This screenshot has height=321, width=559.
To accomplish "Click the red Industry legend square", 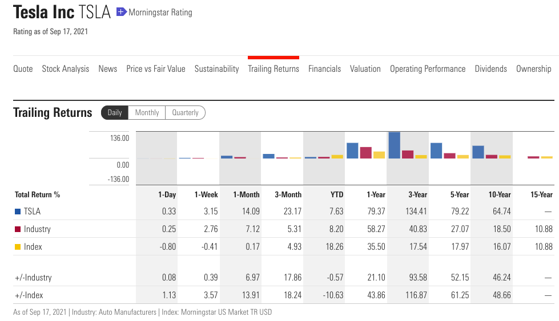I will 18,229.
